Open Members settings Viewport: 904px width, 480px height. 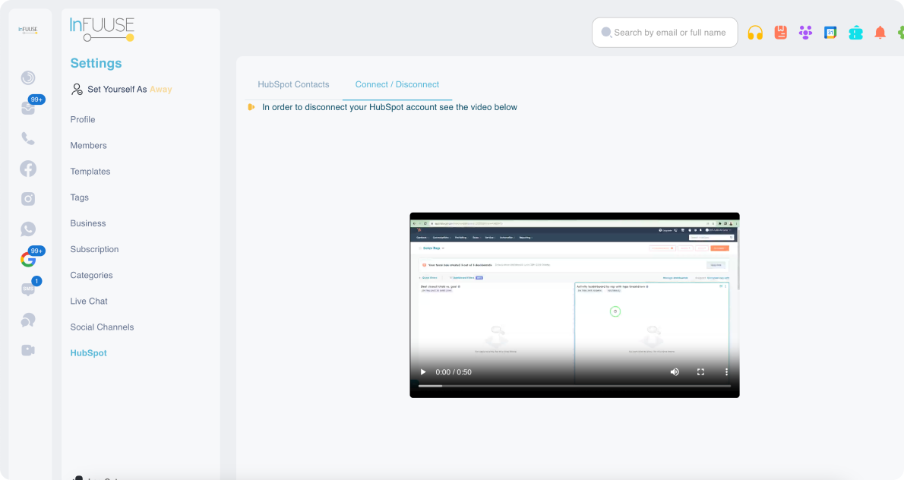tap(89, 145)
